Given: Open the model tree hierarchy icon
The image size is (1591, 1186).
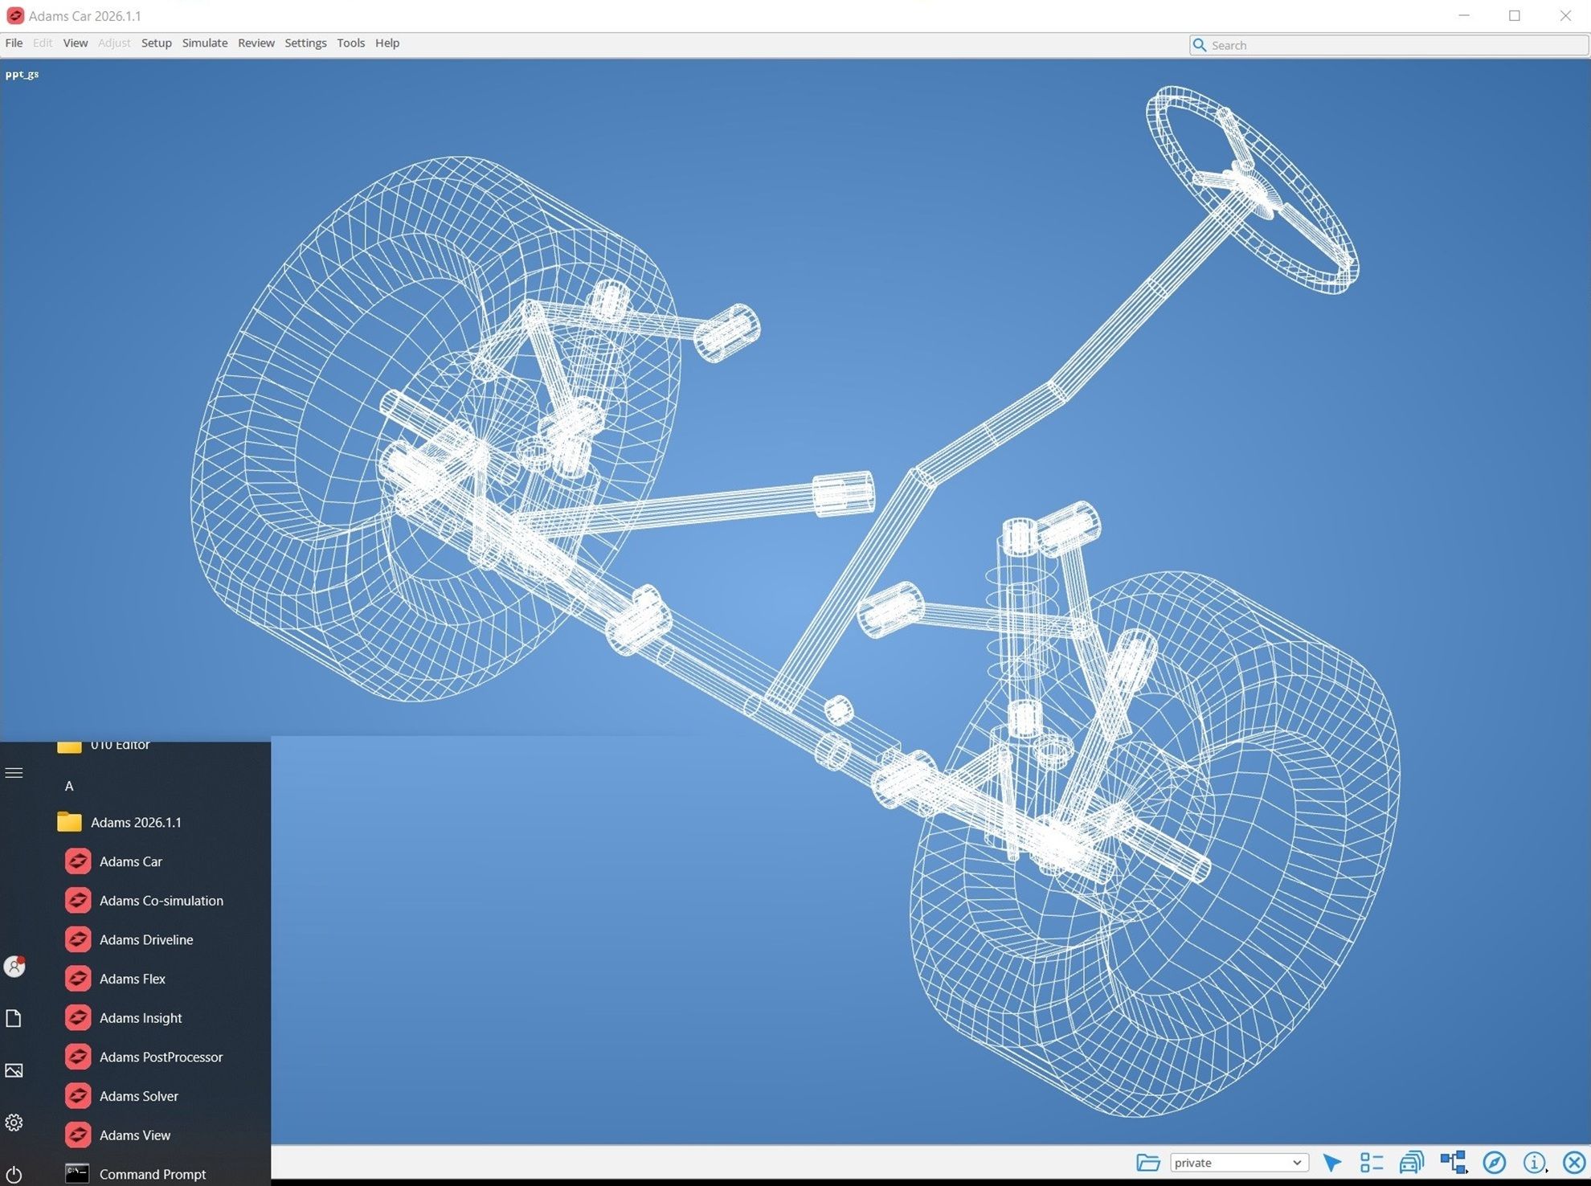Looking at the screenshot, I should coord(1453,1163).
